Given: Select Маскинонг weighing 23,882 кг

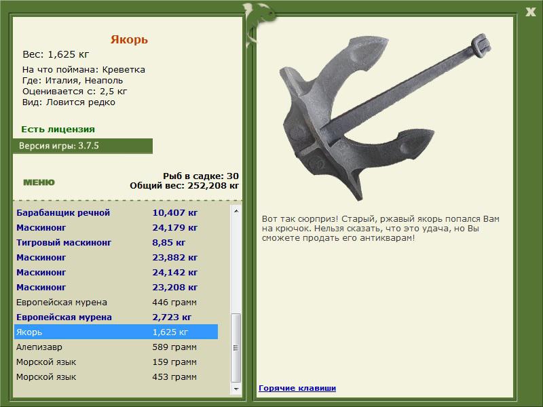Looking at the screenshot, I should (116, 257).
